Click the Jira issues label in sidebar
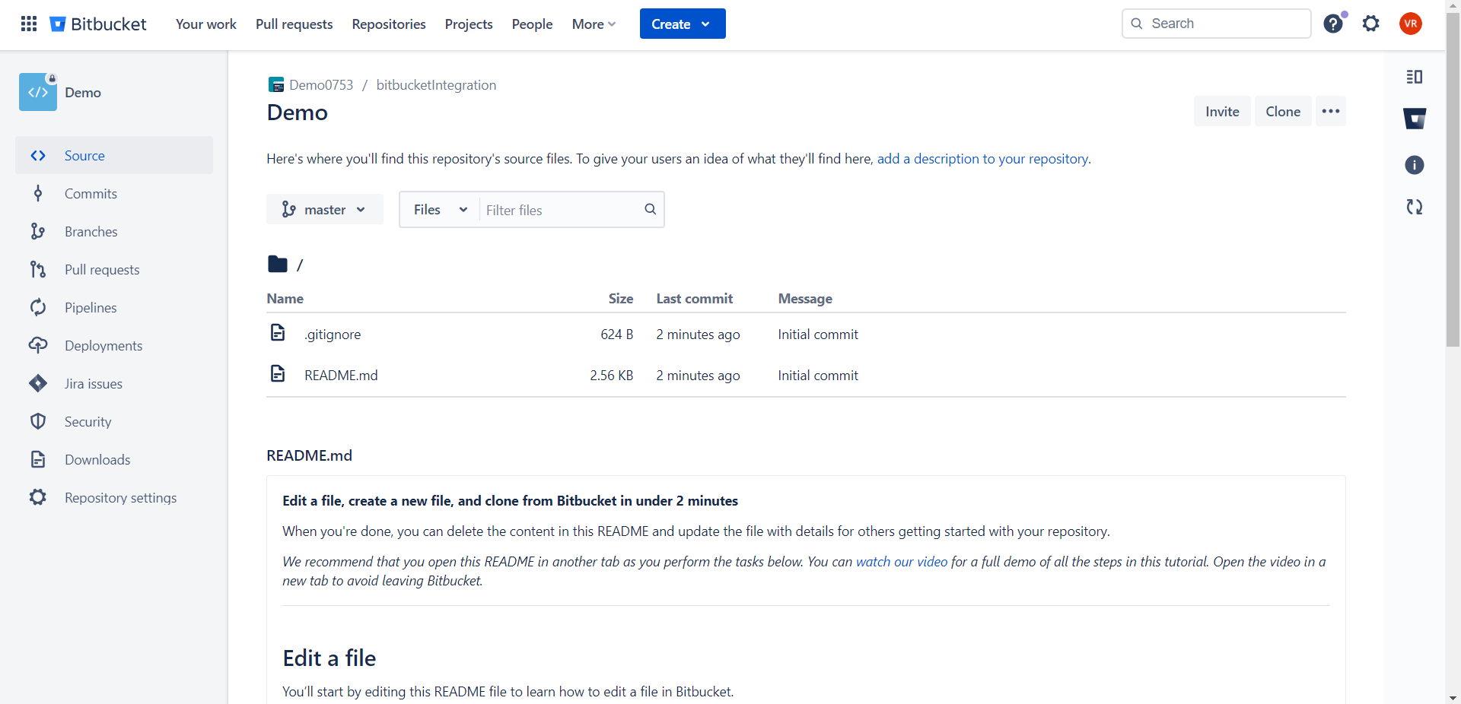Image resolution: width=1461 pixels, height=704 pixels. pyautogui.click(x=94, y=384)
